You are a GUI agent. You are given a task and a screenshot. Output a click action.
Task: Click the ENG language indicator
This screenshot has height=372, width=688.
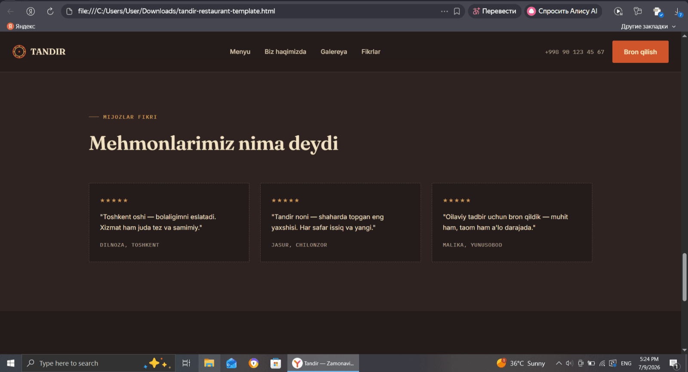point(626,363)
